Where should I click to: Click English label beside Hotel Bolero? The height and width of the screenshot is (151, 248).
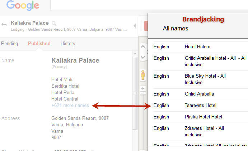161,47
